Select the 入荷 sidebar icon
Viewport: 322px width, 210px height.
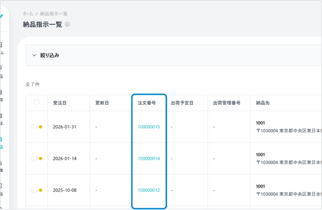click(1, 95)
